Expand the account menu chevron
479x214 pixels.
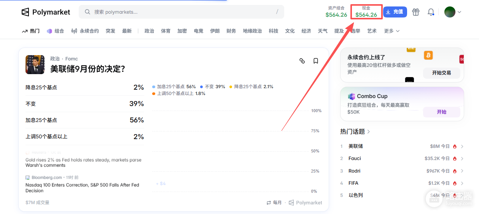(459, 12)
